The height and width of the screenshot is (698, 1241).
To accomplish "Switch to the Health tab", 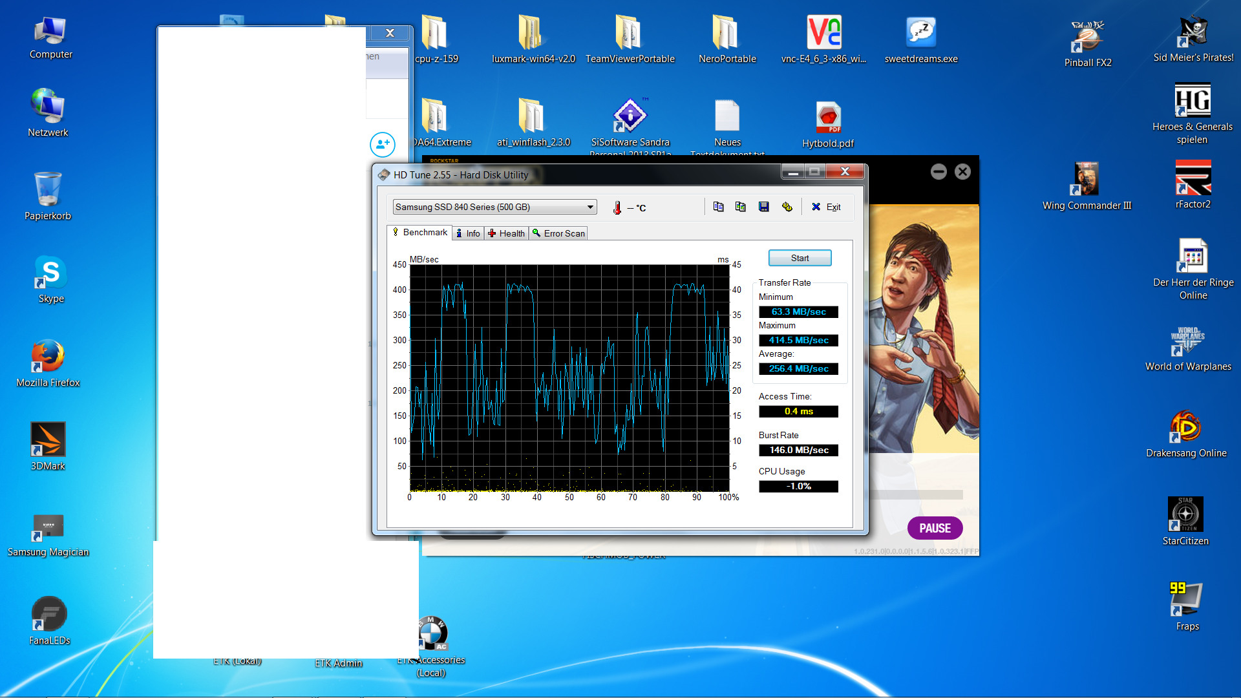I will point(507,233).
